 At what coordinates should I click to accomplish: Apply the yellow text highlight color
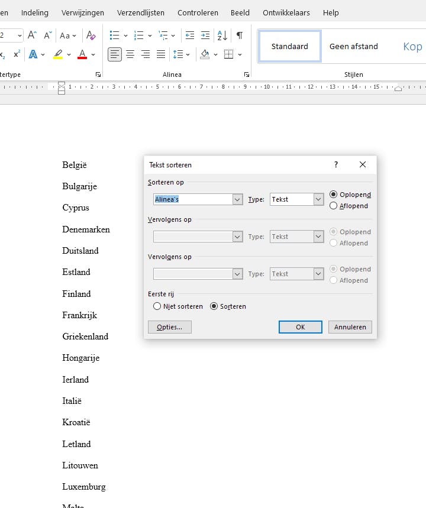[x=58, y=54]
